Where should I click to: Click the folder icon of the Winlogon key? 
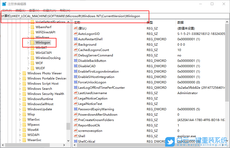click(33, 43)
